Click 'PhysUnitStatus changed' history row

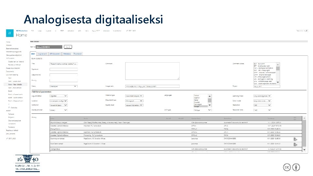176,123
